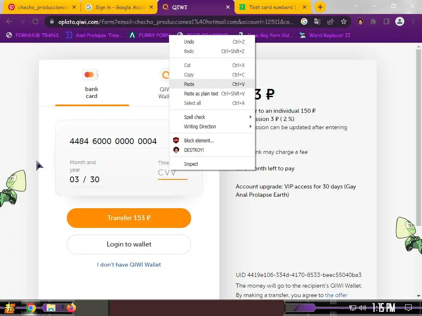Click the 1:15 PM taskbar clock
Image resolution: width=422 pixels, height=316 pixels.
384,308
